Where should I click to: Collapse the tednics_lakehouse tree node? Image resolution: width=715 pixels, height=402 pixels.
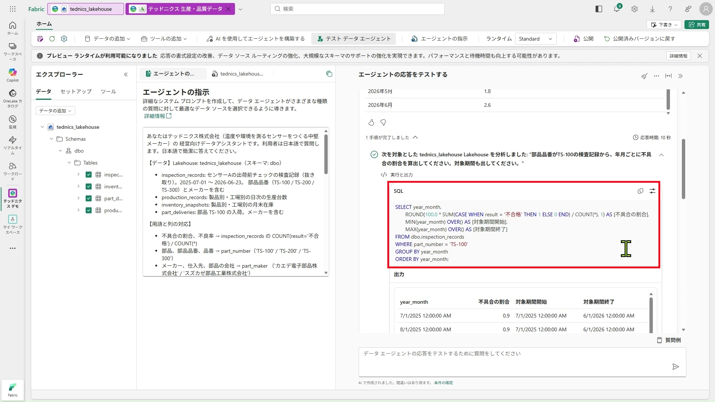42,127
